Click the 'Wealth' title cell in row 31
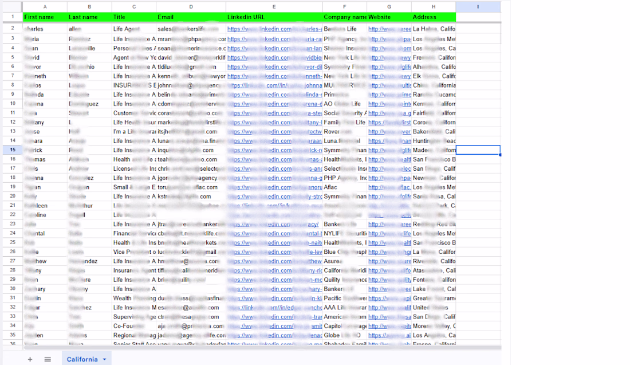The height and width of the screenshot is (365, 630). (134, 299)
